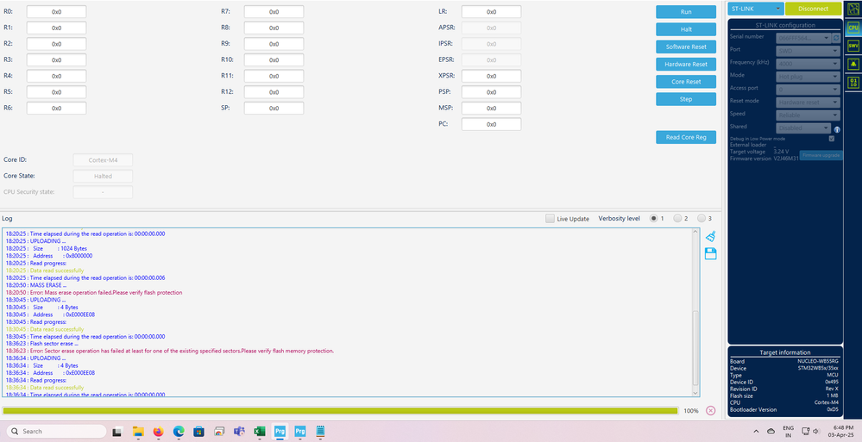This screenshot has height=442, width=862.
Task: Click the R0 register field
Action: [x=57, y=11]
